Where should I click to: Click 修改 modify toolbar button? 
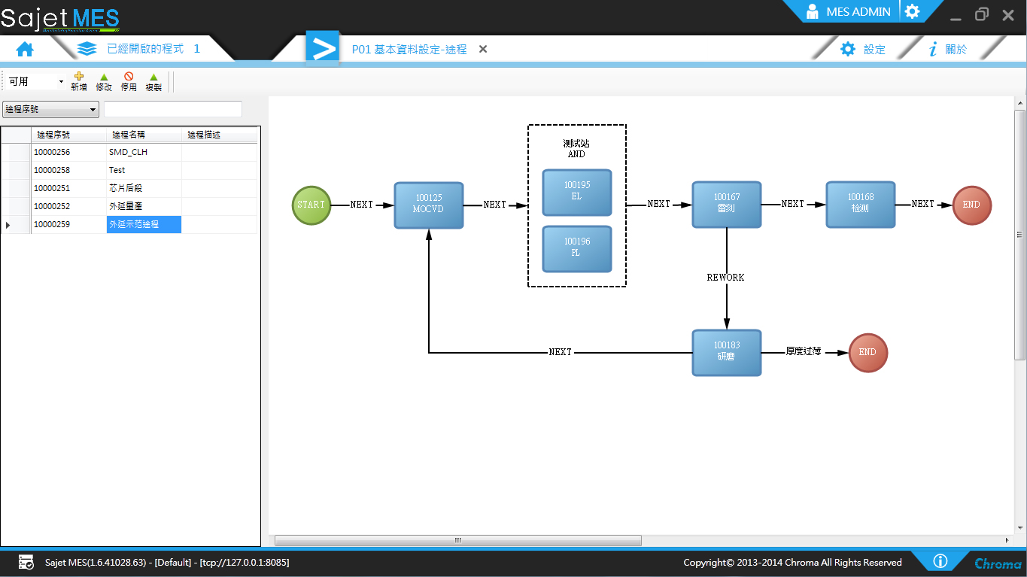(104, 81)
